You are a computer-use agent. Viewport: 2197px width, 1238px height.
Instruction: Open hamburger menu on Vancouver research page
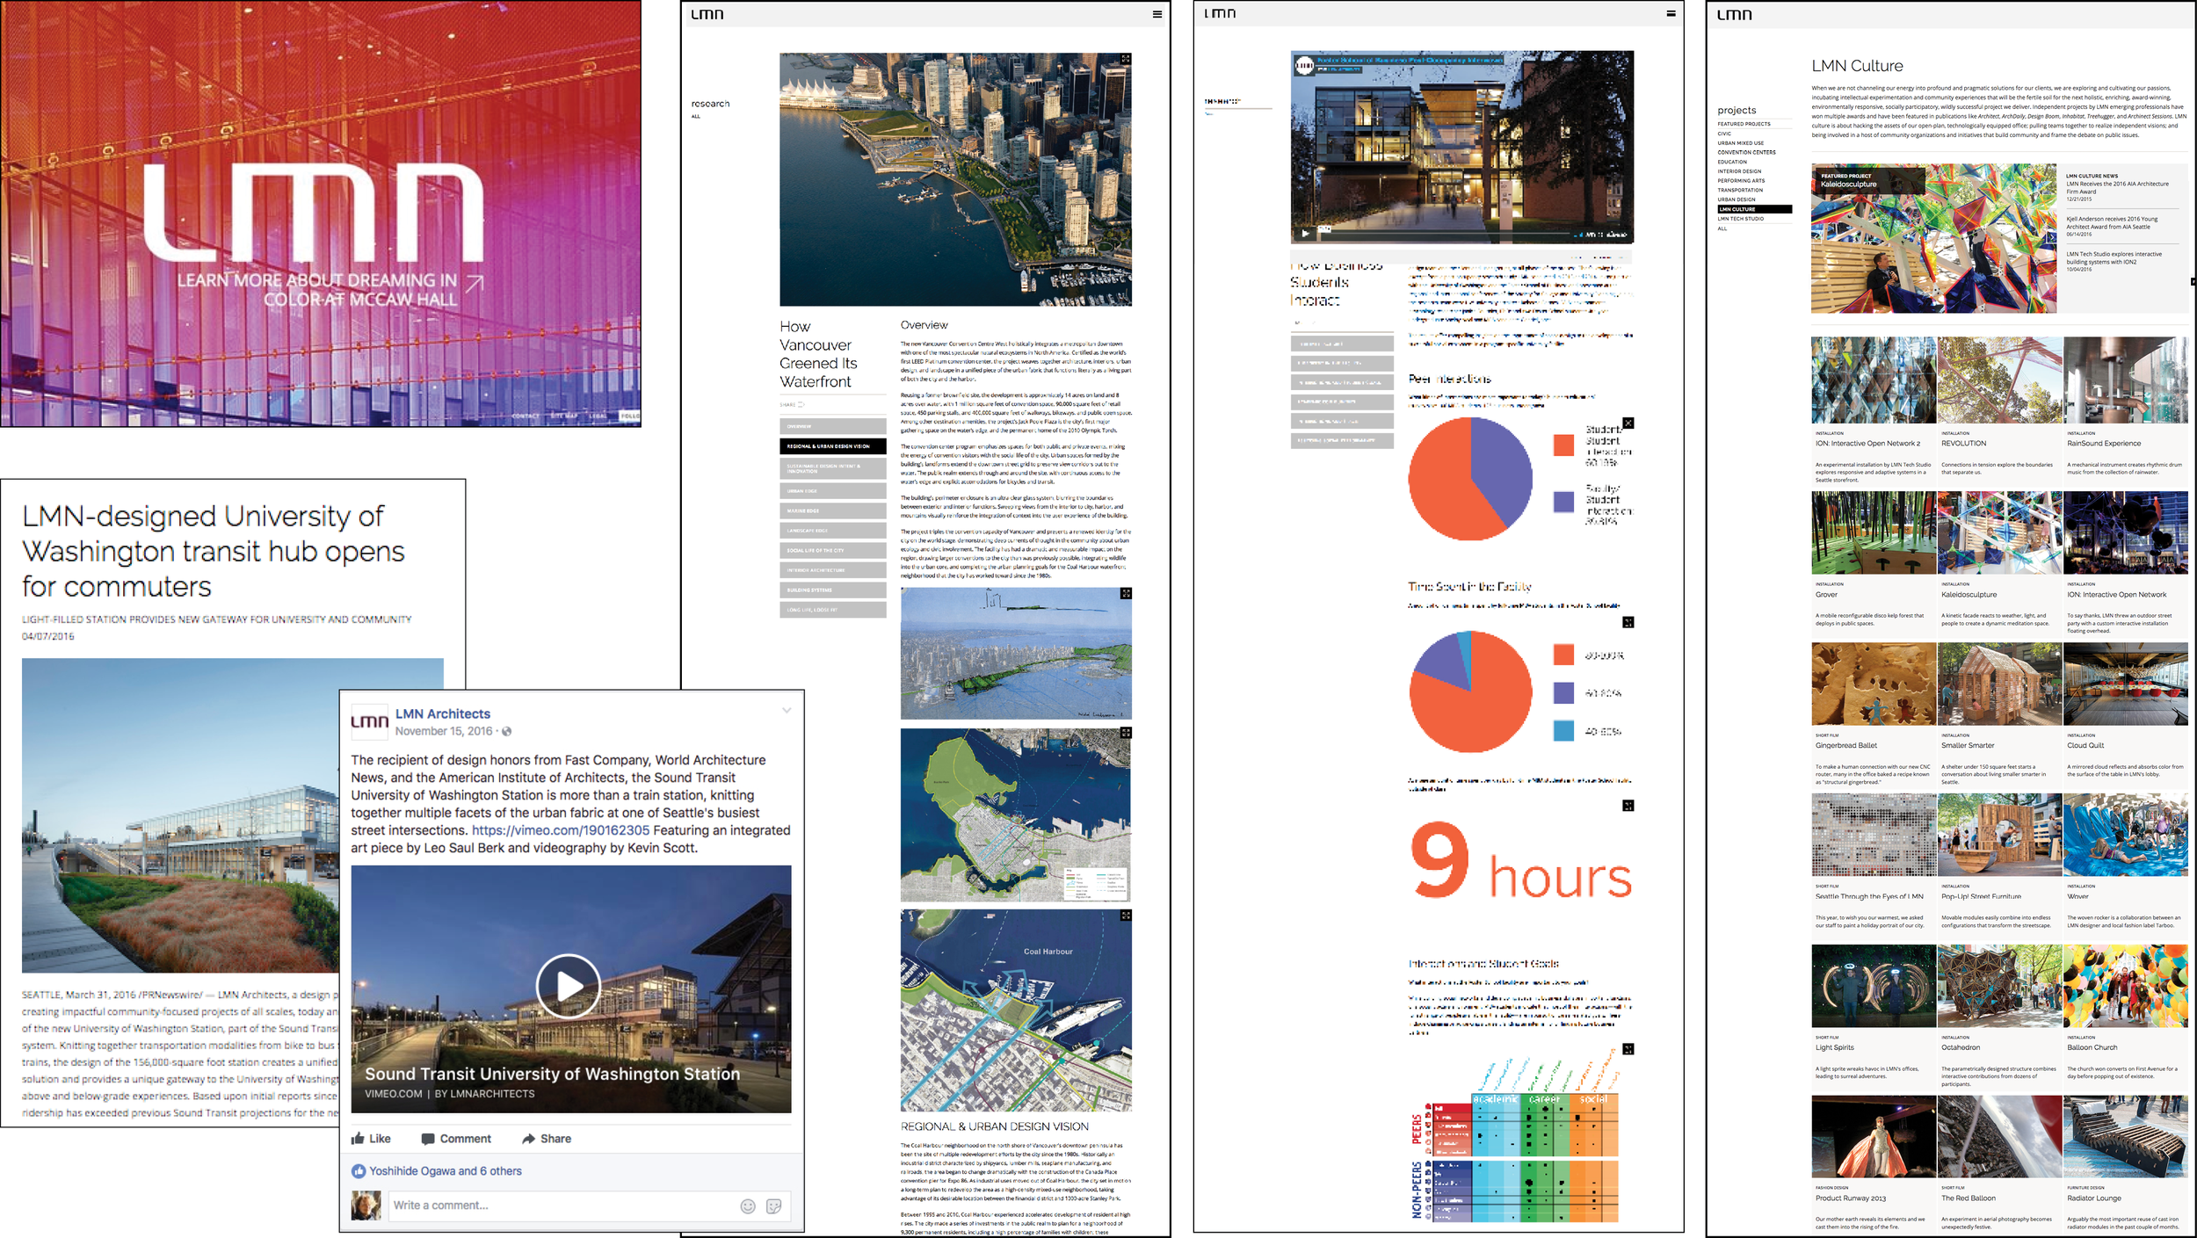1157,14
